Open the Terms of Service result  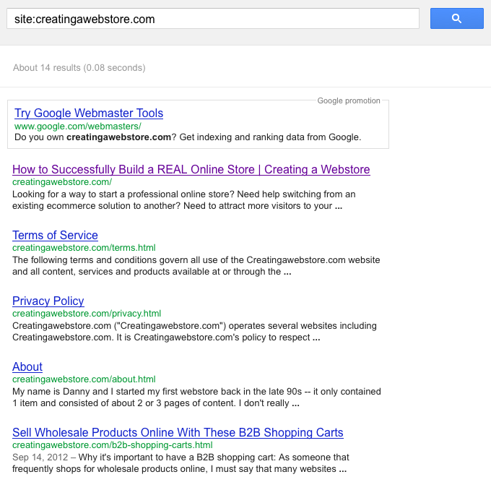click(x=55, y=236)
